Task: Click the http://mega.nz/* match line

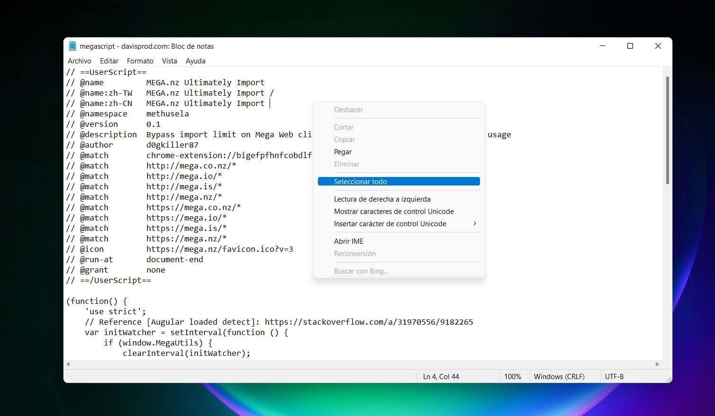Action: (x=144, y=197)
